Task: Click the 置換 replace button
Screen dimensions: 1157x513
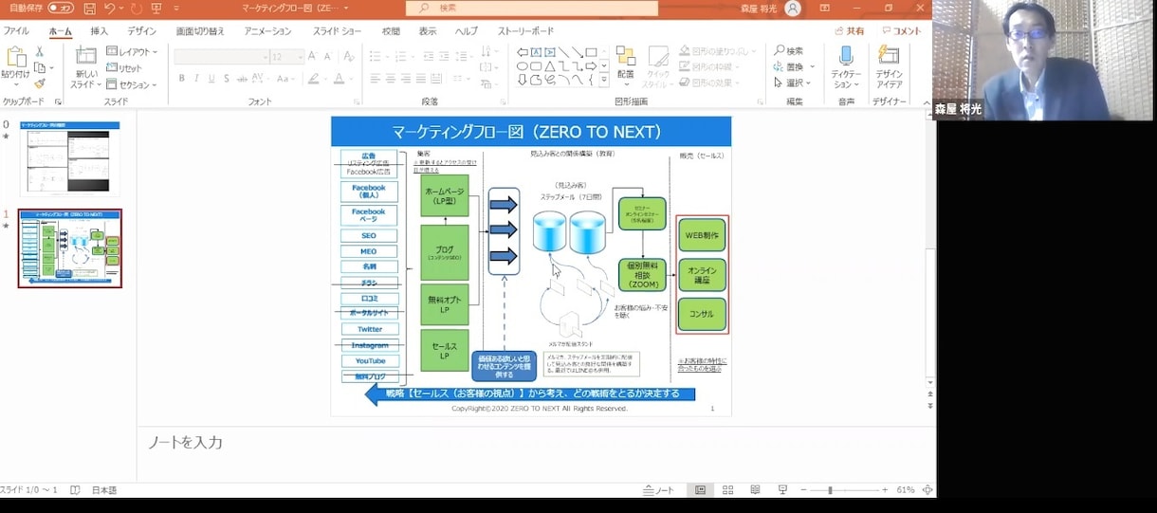Action: [789, 66]
